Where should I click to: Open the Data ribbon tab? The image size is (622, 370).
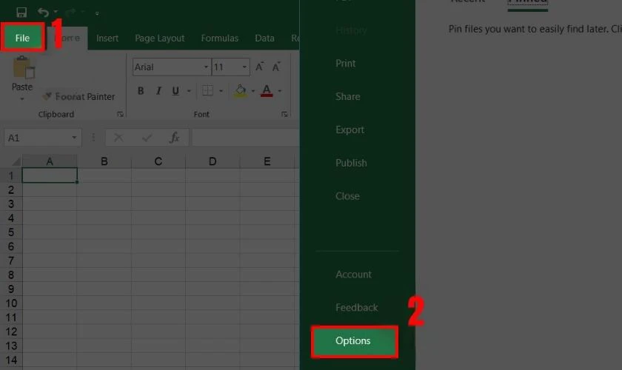pyautogui.click(x=264, y=38)
